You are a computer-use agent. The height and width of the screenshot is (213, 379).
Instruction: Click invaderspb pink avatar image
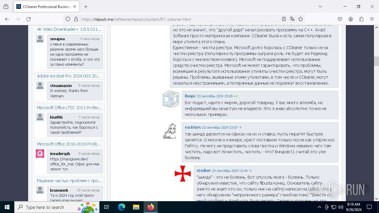[x=40, y=154]
